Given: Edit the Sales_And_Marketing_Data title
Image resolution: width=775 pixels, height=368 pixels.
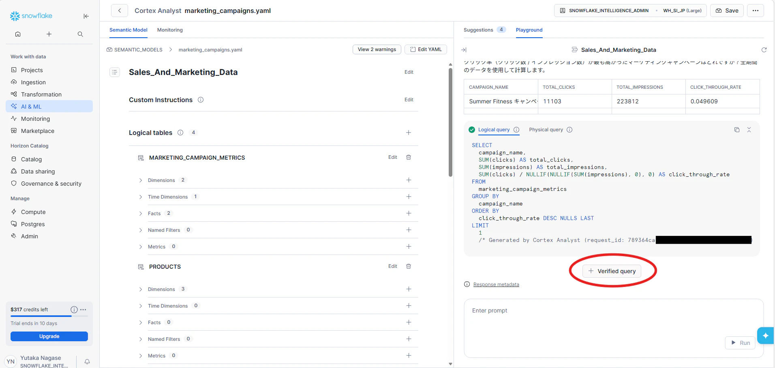Looking at the screenshot, I should tap(409, 72).
